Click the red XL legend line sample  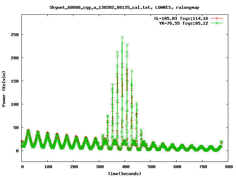point(217,18)
